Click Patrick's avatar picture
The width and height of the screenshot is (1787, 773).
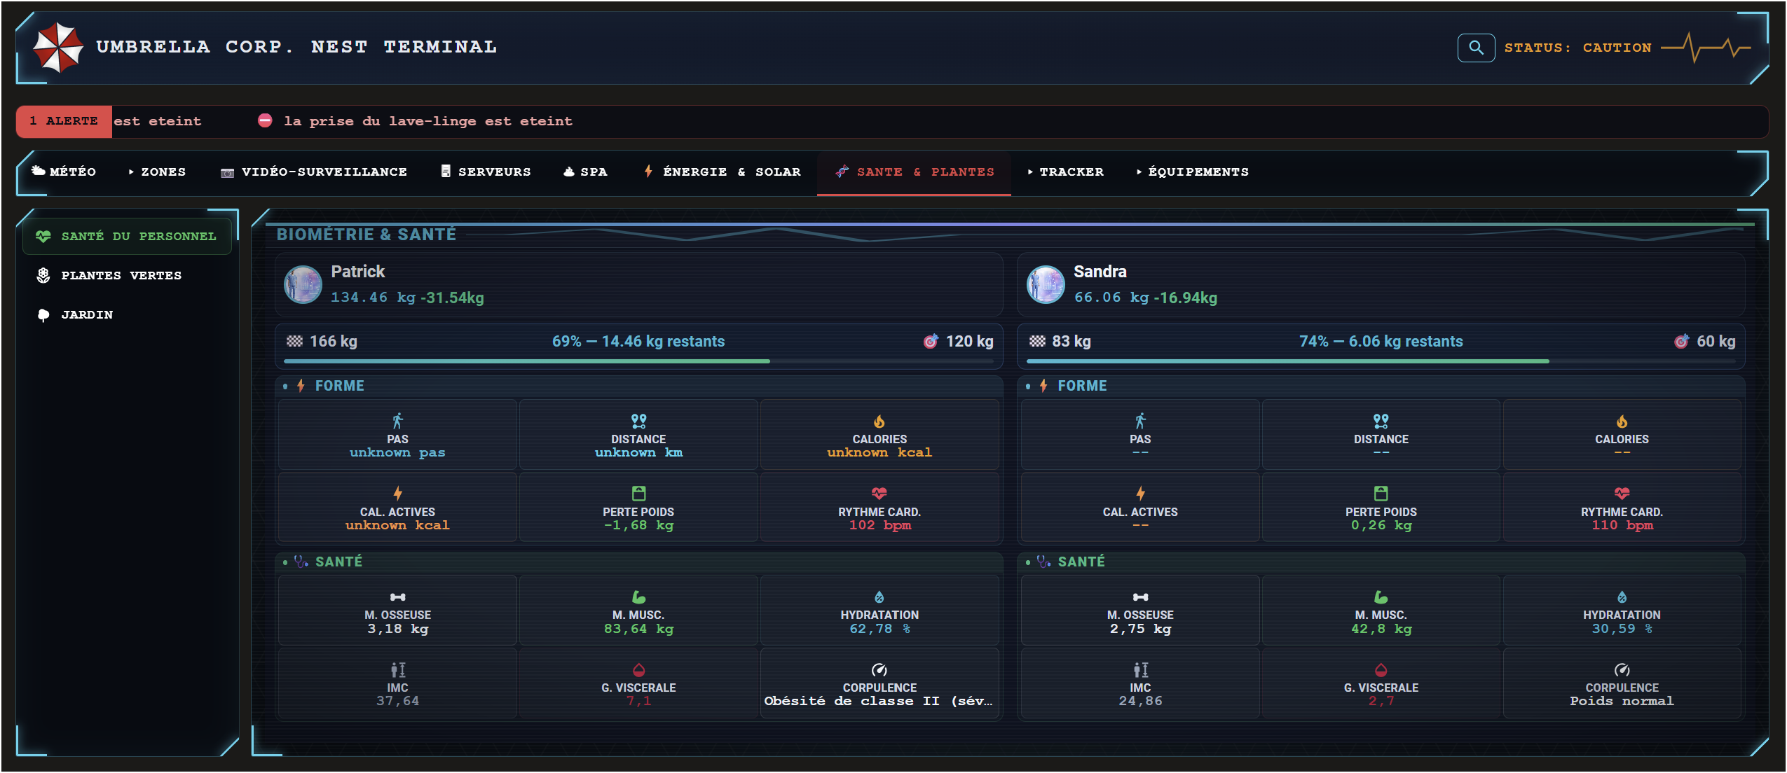303,284
